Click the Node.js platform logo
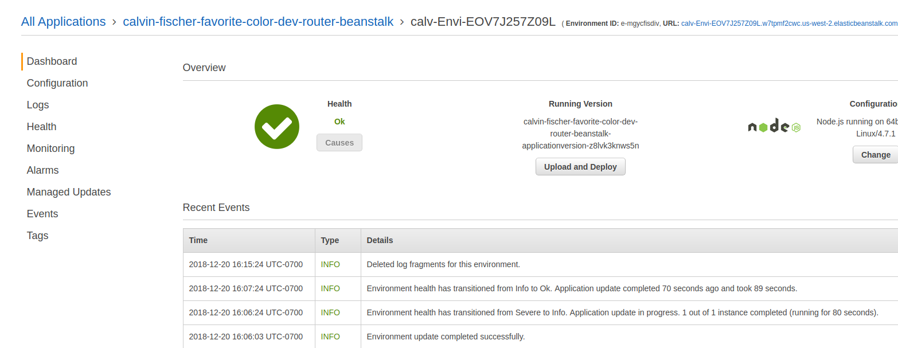The width and height of the screenshot is (898, 348). (774, 126)
